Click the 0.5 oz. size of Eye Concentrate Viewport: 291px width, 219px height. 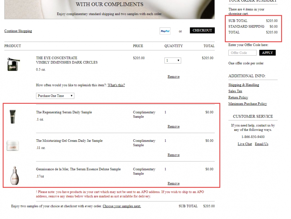(x=41, y=69)
